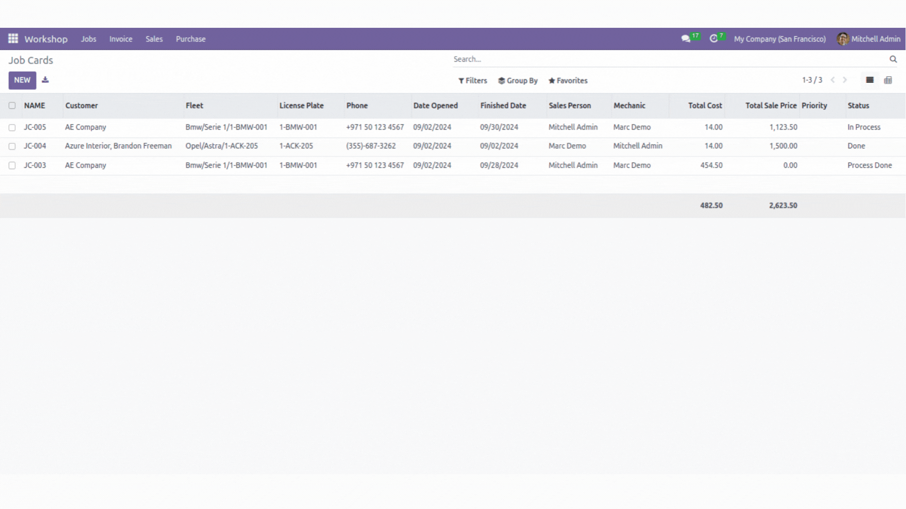Sort by Sales Person column header
The height and width of the screenshot is (509, 906).
pos(570,106)
